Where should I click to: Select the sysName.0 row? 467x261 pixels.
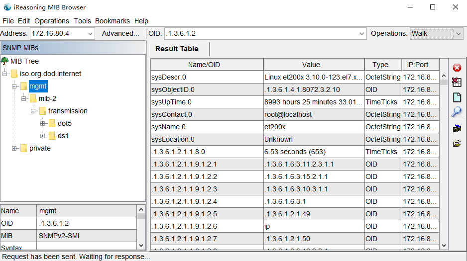click(x=295, y=127)
